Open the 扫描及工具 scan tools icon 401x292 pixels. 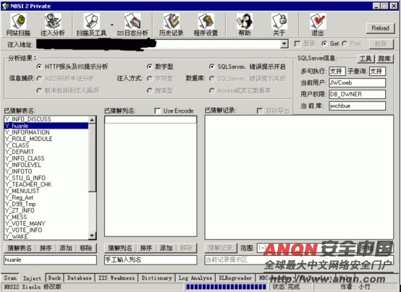coord(91,25)
